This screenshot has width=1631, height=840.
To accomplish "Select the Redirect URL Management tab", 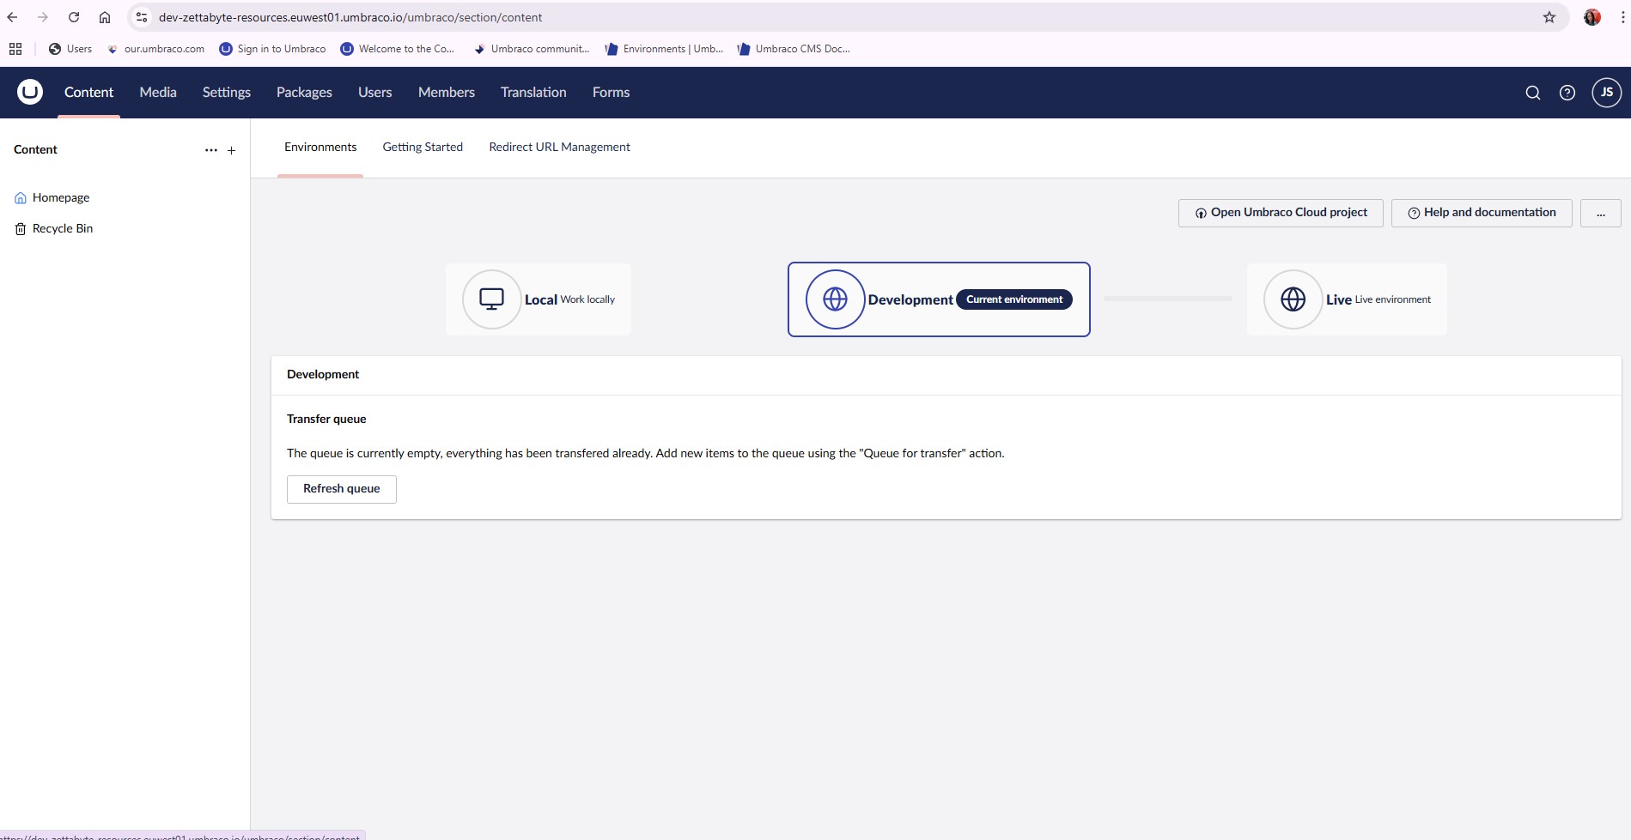I will tap(560, 148).
